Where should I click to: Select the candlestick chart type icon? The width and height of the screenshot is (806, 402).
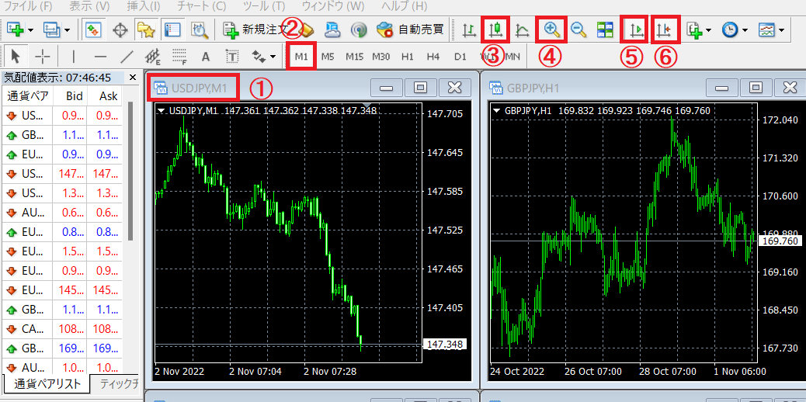[495, 30]
